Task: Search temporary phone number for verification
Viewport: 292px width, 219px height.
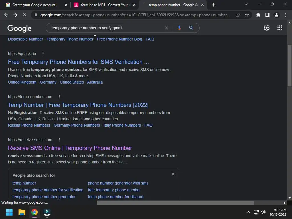Action: click(48, 190)
